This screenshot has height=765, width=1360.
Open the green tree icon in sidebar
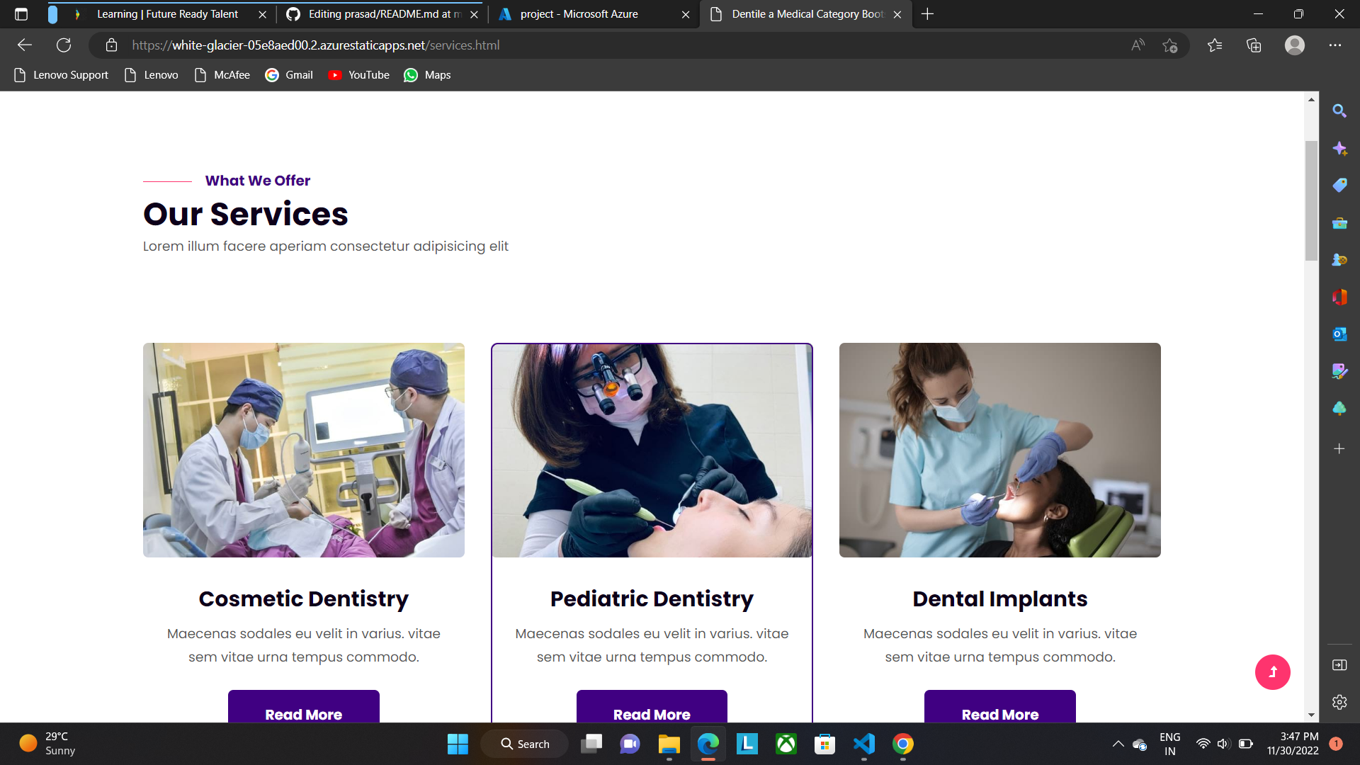pos(1339,409)
